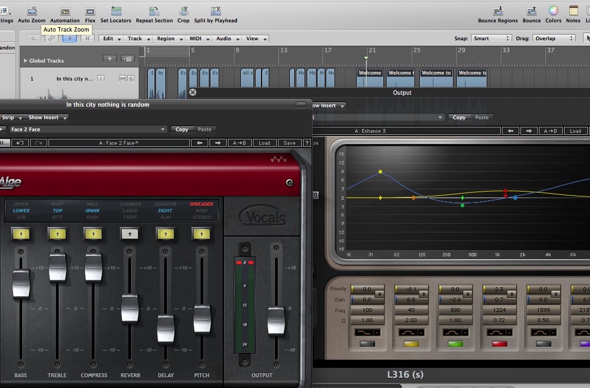The width and height of the screenshot is (590, 388).
Task: Close the Output plugin window
Action: click(x=192, y=93)
